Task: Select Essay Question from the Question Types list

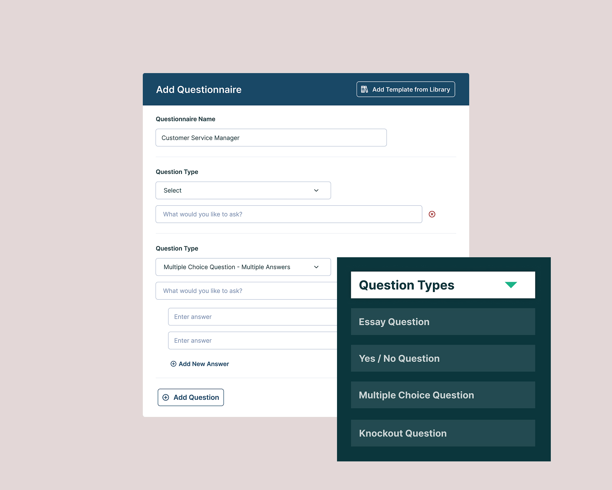Action: (443, 321)
